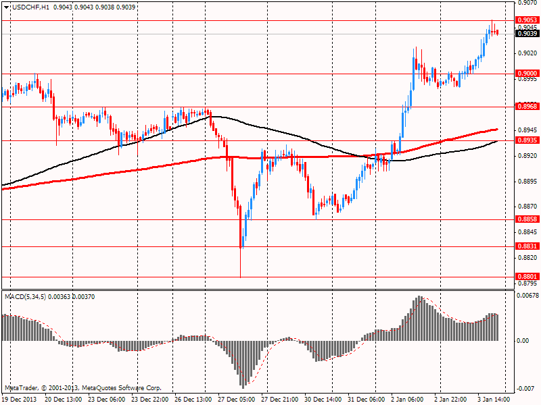Click the 0.8870 price scale value

pos(527,207)
